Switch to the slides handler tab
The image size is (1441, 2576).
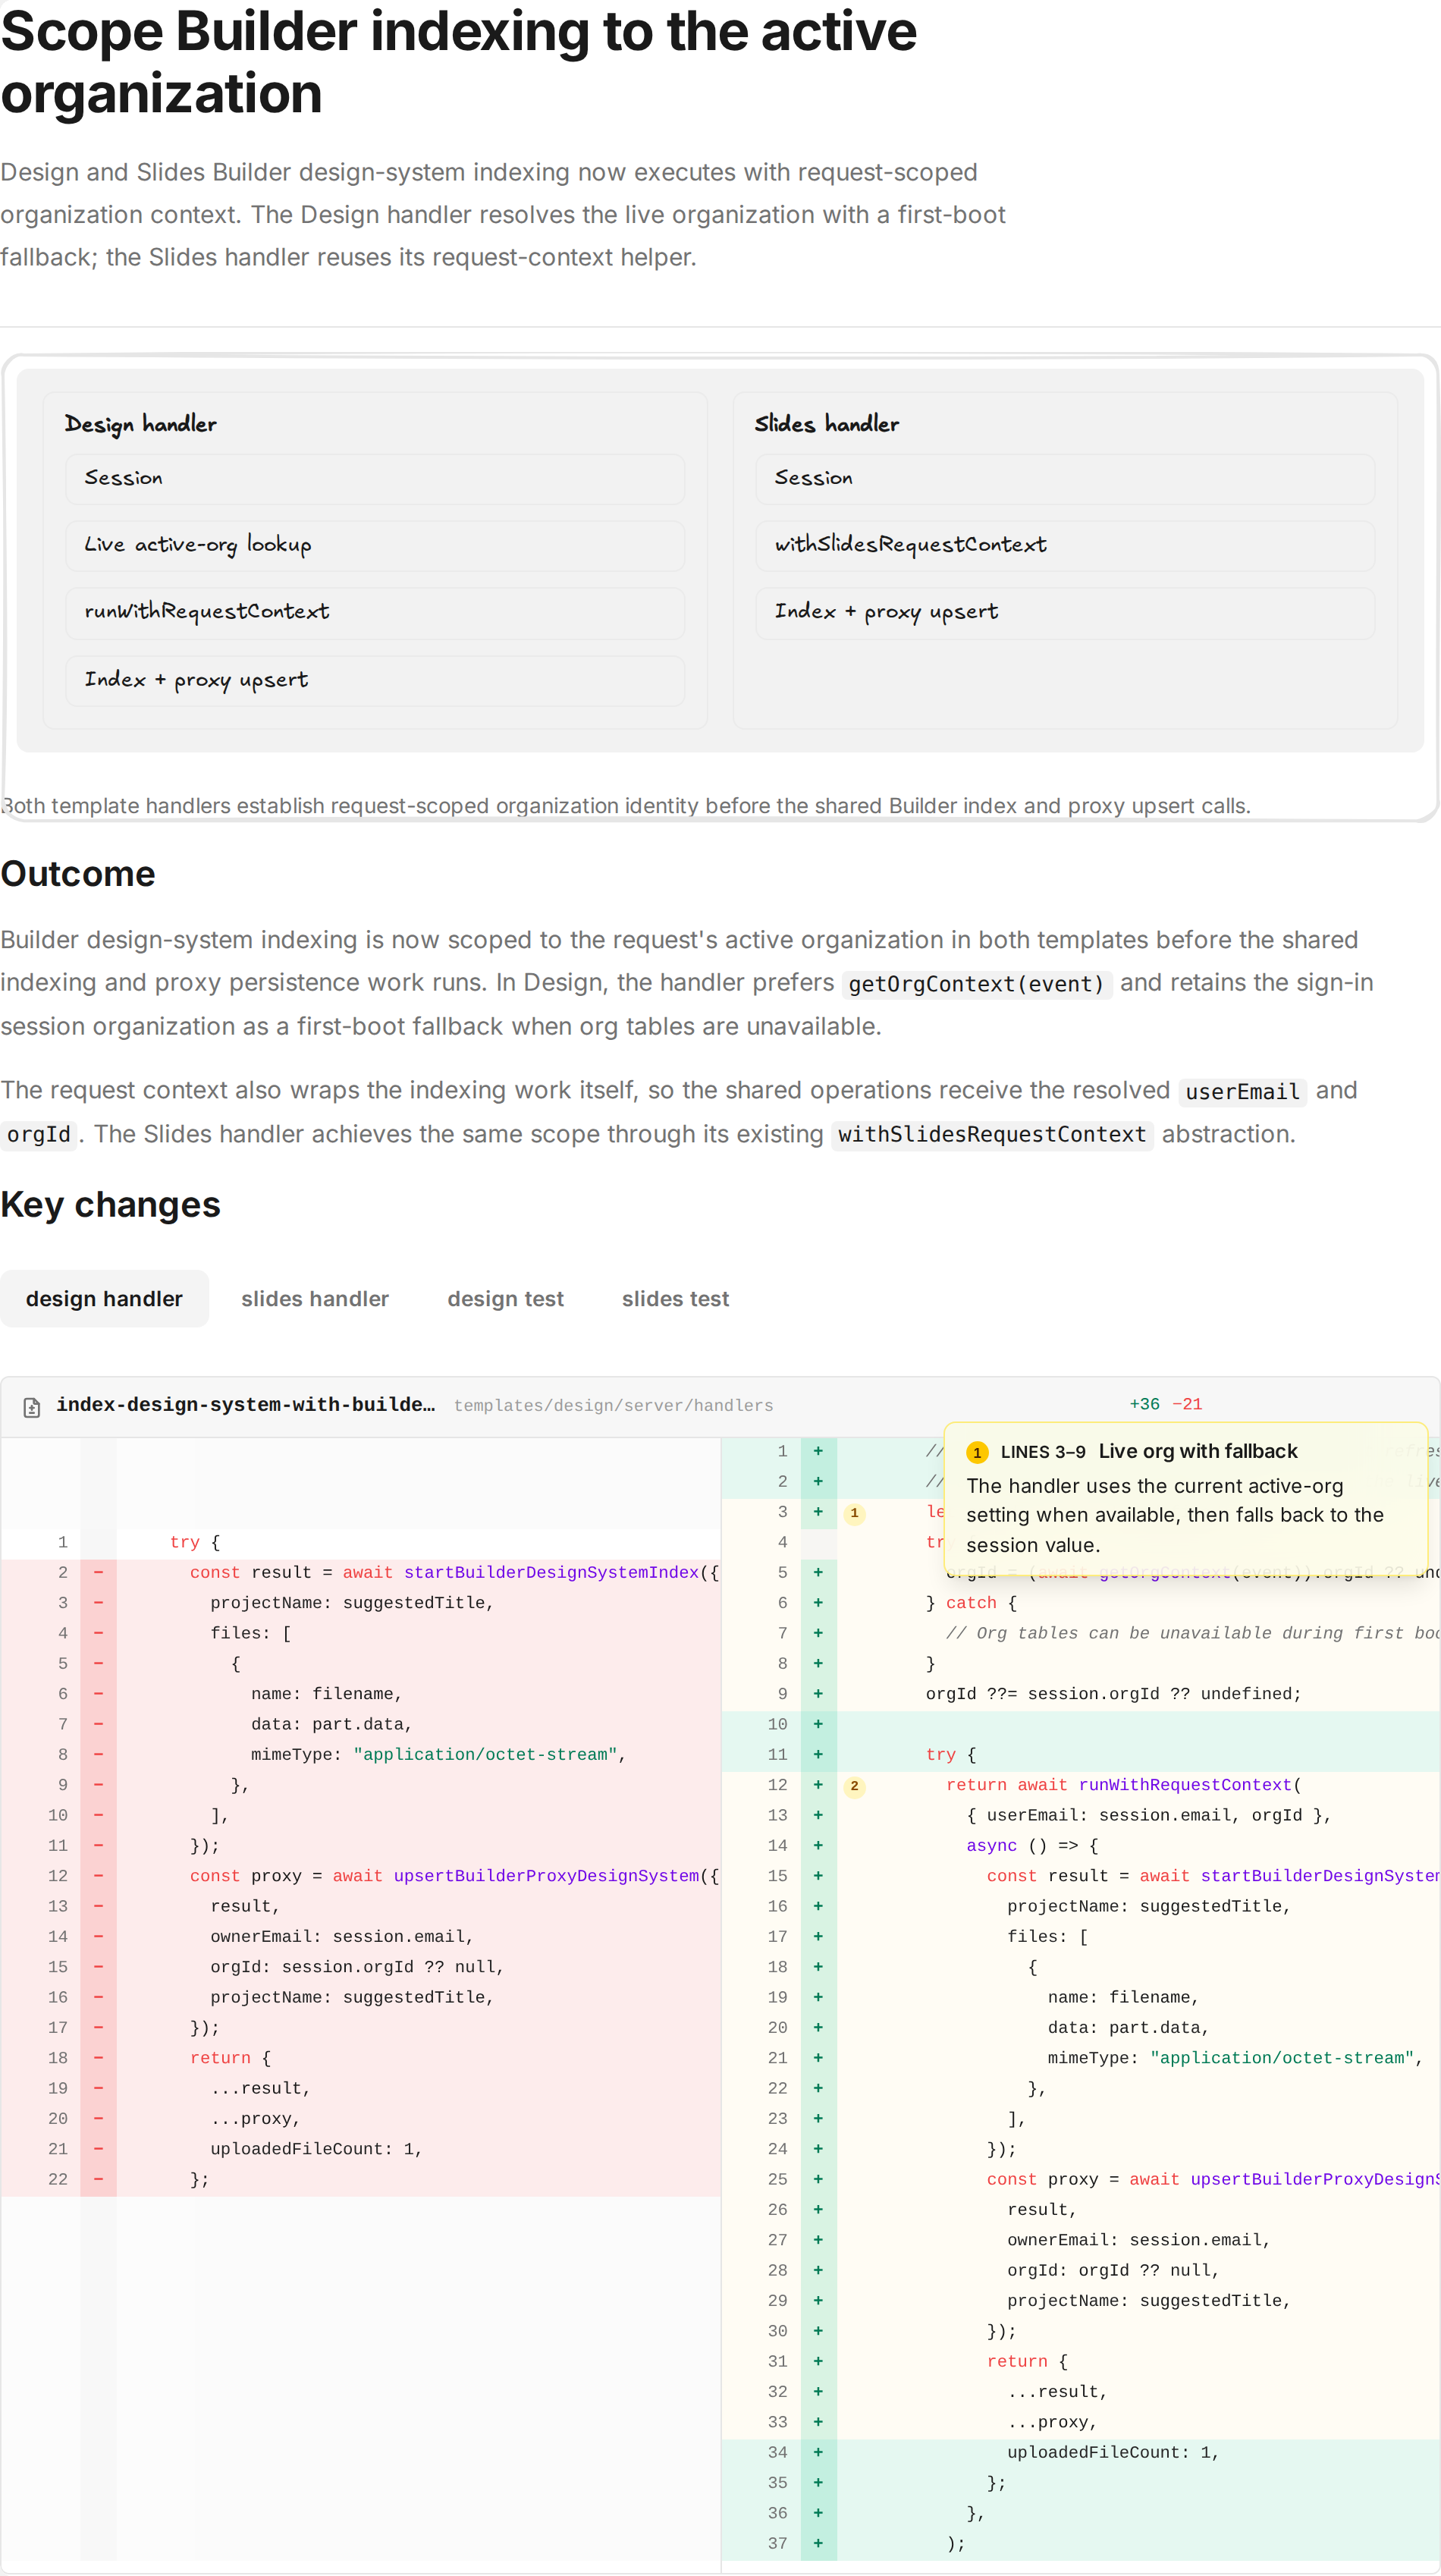pyautogui.click(x=315, y=1299)
